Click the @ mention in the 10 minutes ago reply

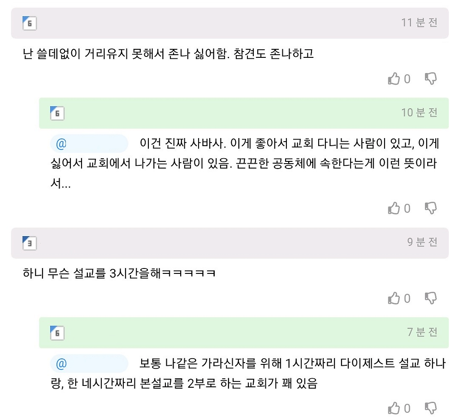89,144
